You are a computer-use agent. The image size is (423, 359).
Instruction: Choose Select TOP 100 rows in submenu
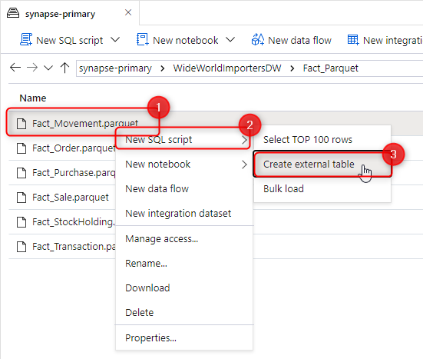[x=322, y=140]
